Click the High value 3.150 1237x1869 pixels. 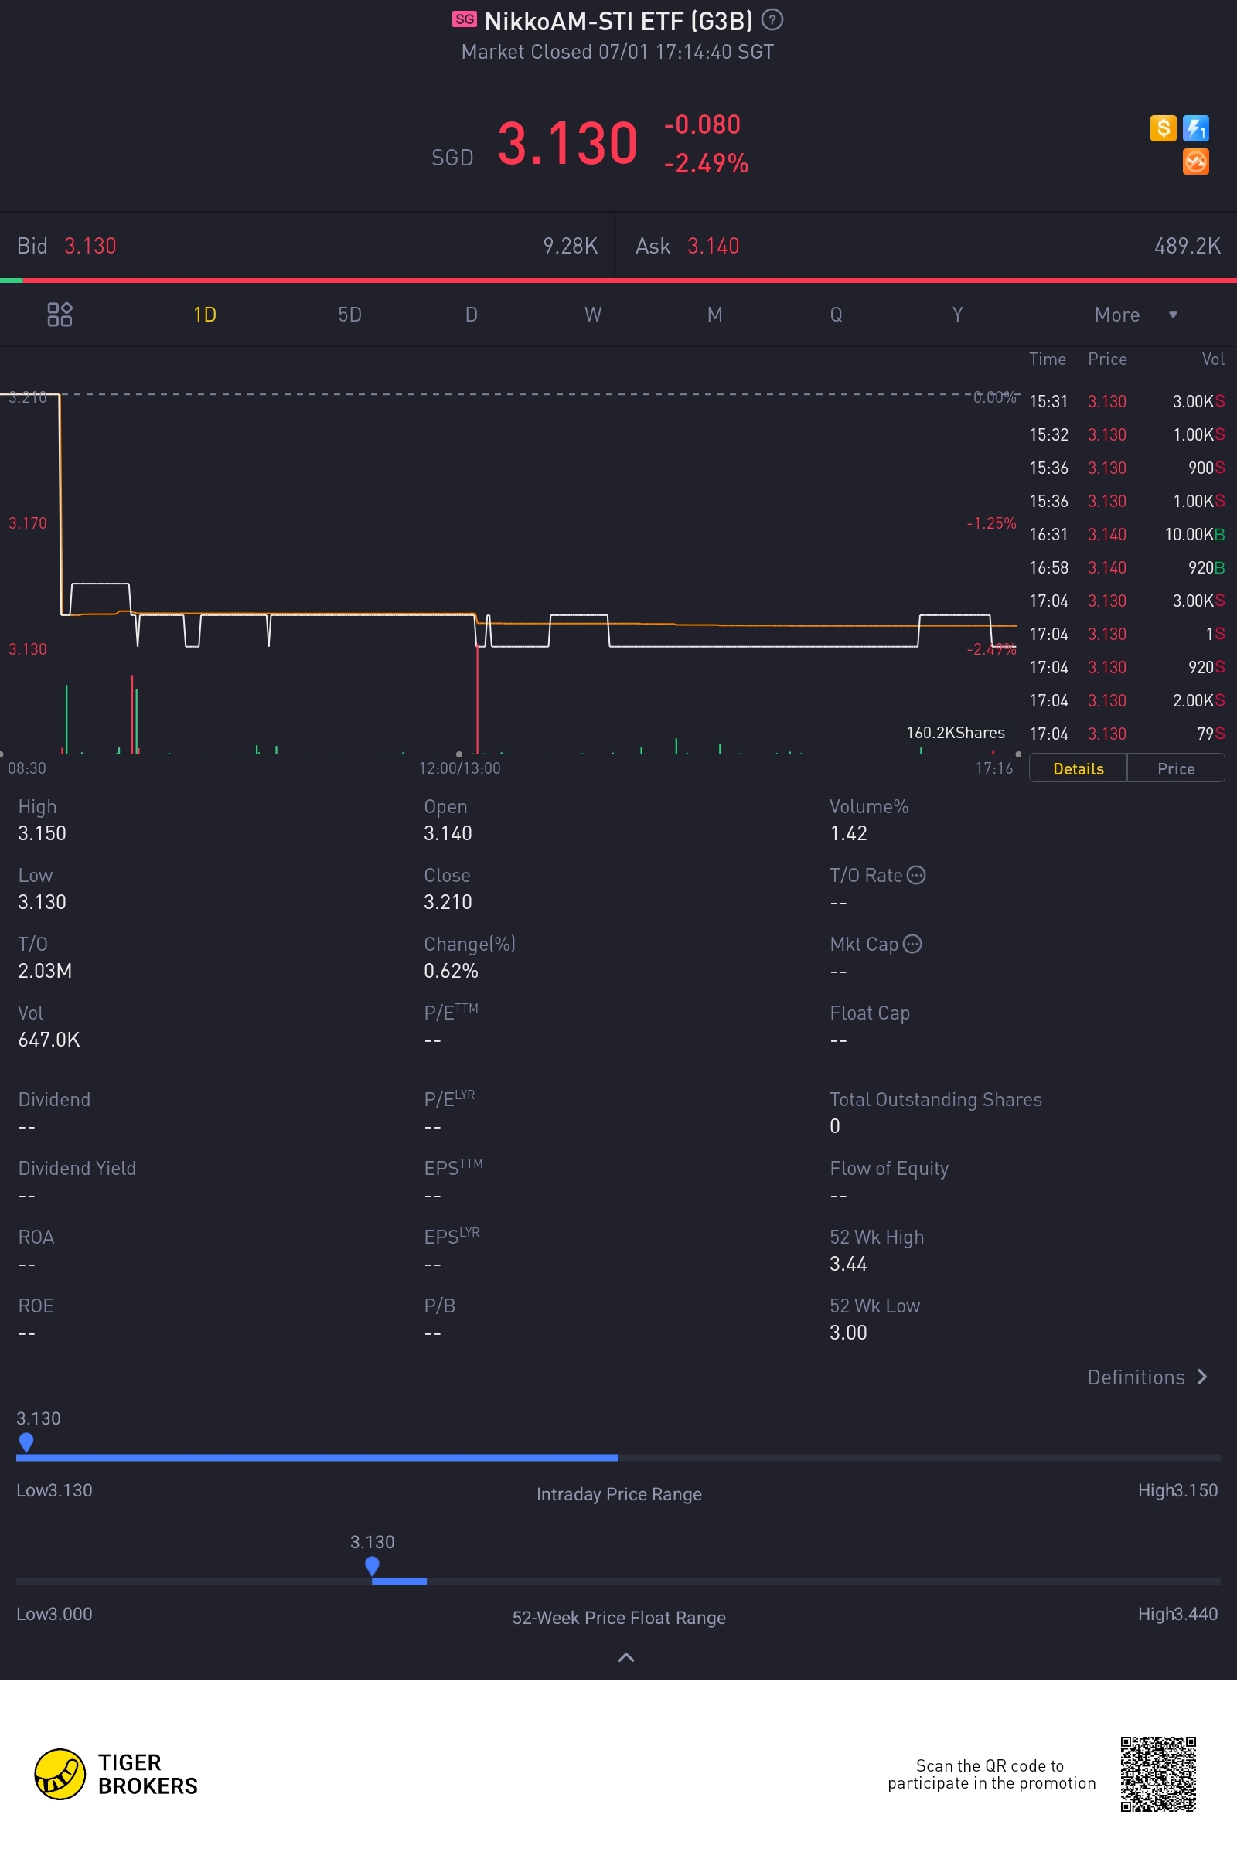[x=43, y=833]
